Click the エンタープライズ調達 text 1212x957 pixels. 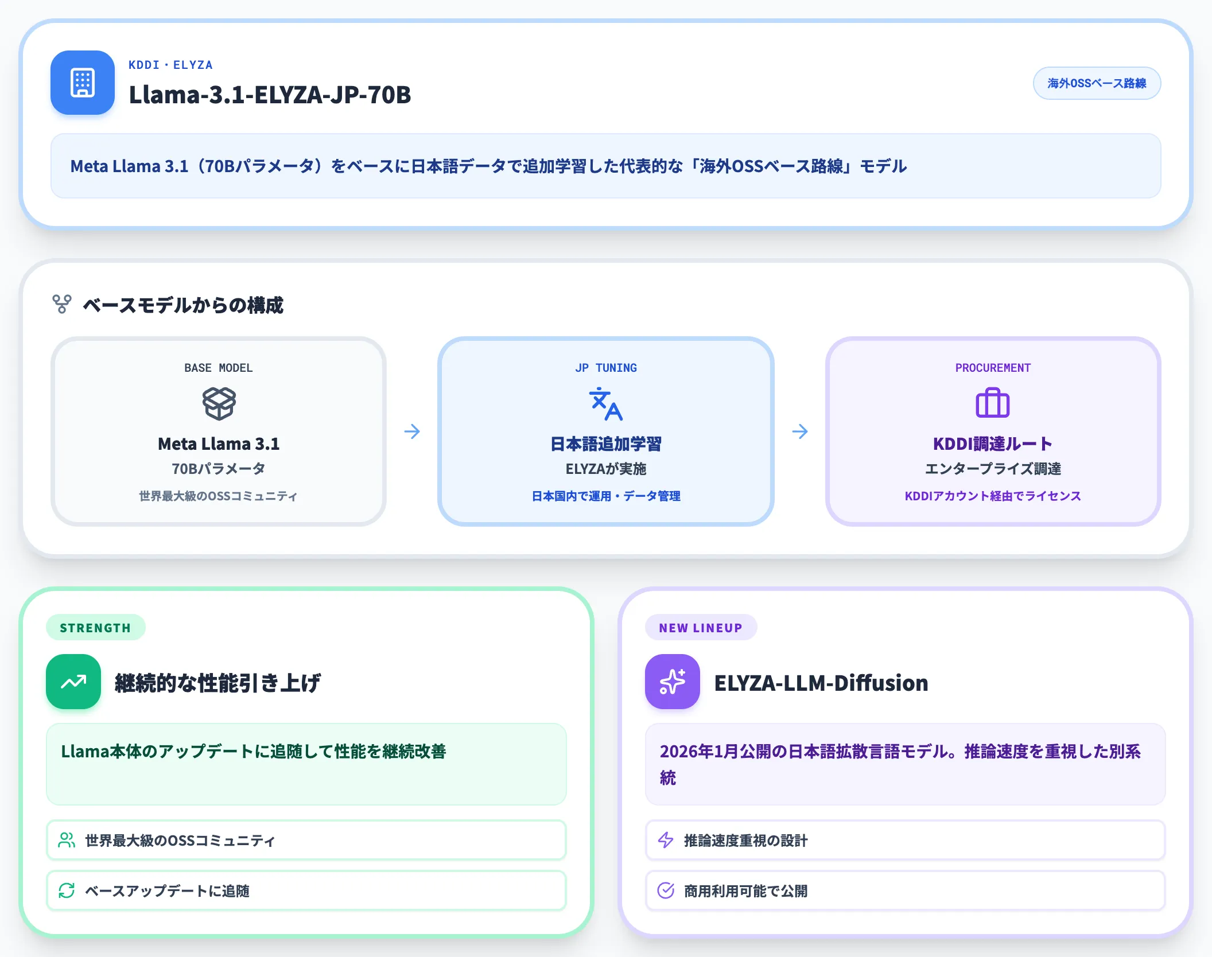[x=993, y=469]
